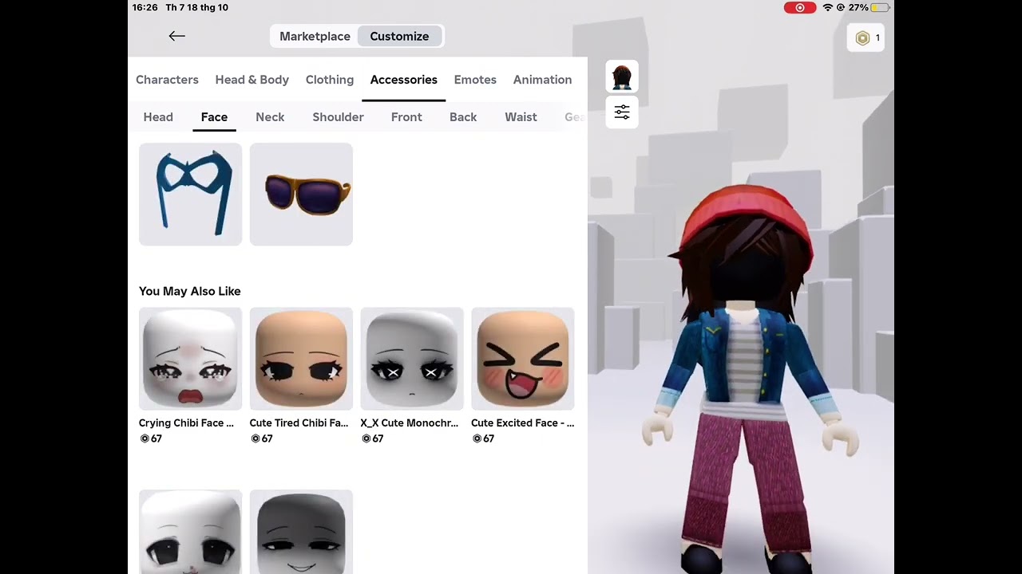
Task: Select the Shoulder accessory subcategory
Action: pyautogui.click(x=338, y=117)
